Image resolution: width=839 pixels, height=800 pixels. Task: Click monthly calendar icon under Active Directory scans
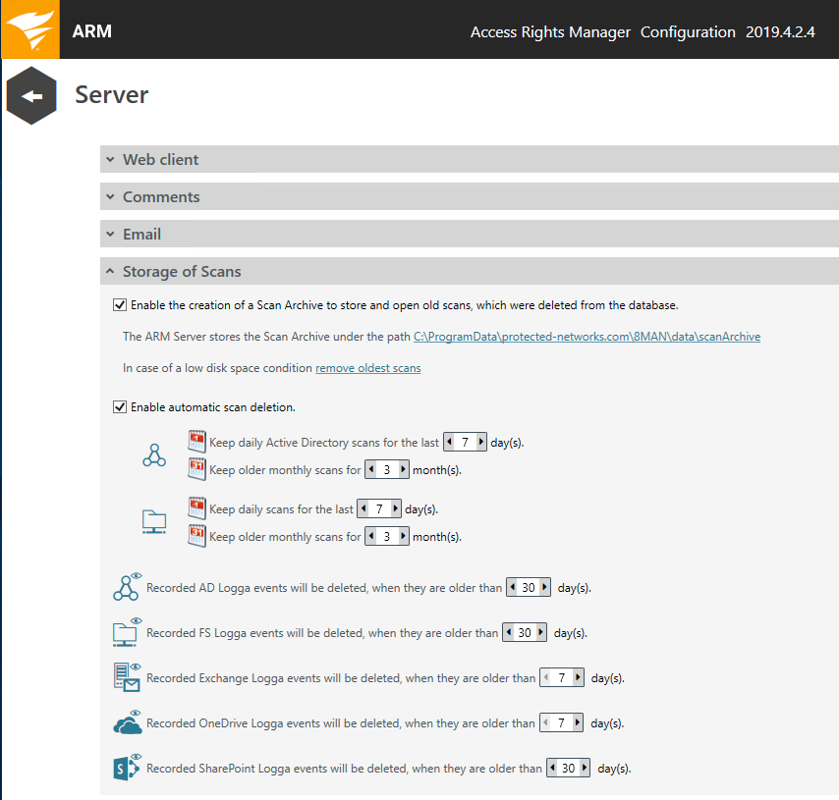[x=196, y=469]
